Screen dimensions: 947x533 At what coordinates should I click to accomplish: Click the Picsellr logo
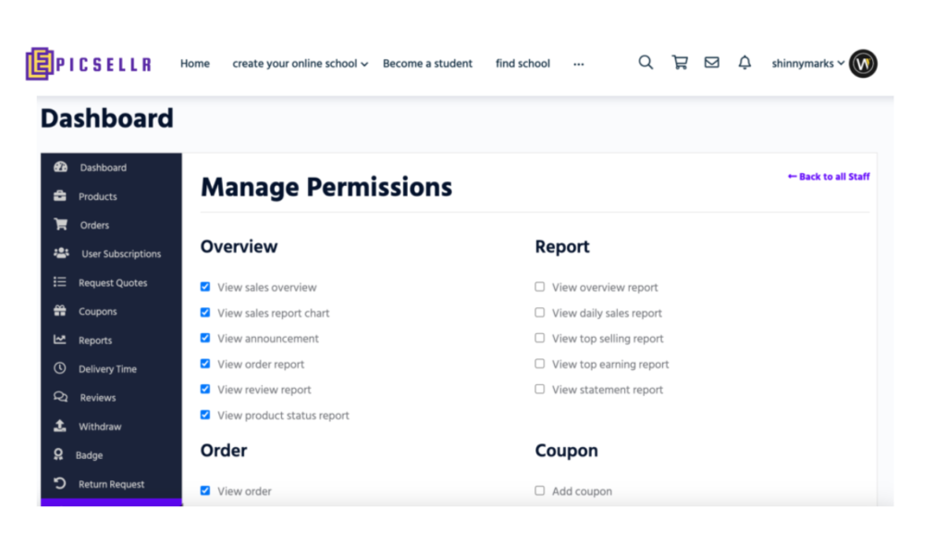[89, 64]
